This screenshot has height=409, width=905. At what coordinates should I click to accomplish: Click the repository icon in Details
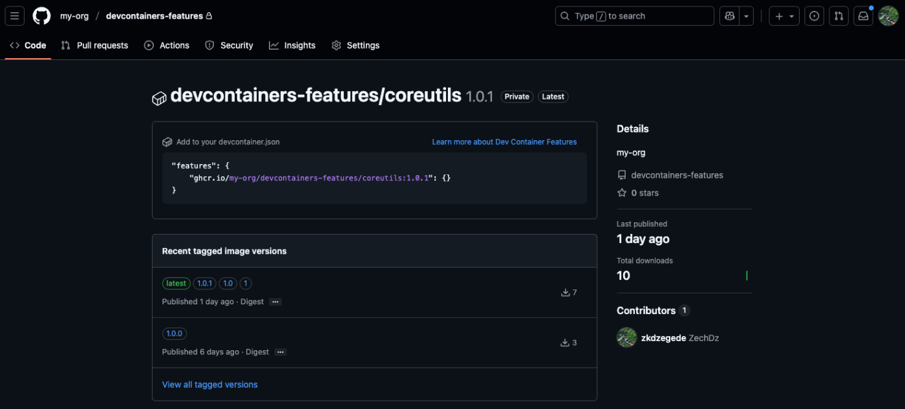[622, 175]
